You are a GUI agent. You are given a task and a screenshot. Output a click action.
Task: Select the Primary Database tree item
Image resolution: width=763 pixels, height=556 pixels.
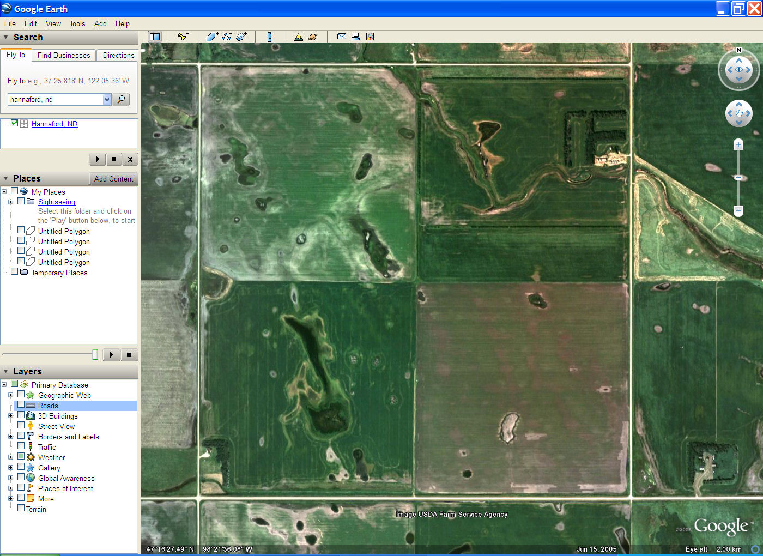59,385
